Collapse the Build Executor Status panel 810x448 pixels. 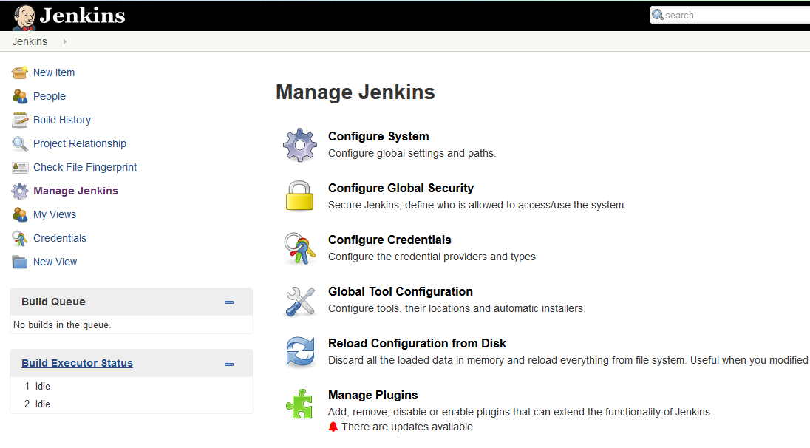click(228, 363)
